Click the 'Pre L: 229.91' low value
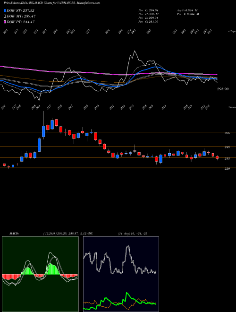236x312 pixels. coord(148,18)
